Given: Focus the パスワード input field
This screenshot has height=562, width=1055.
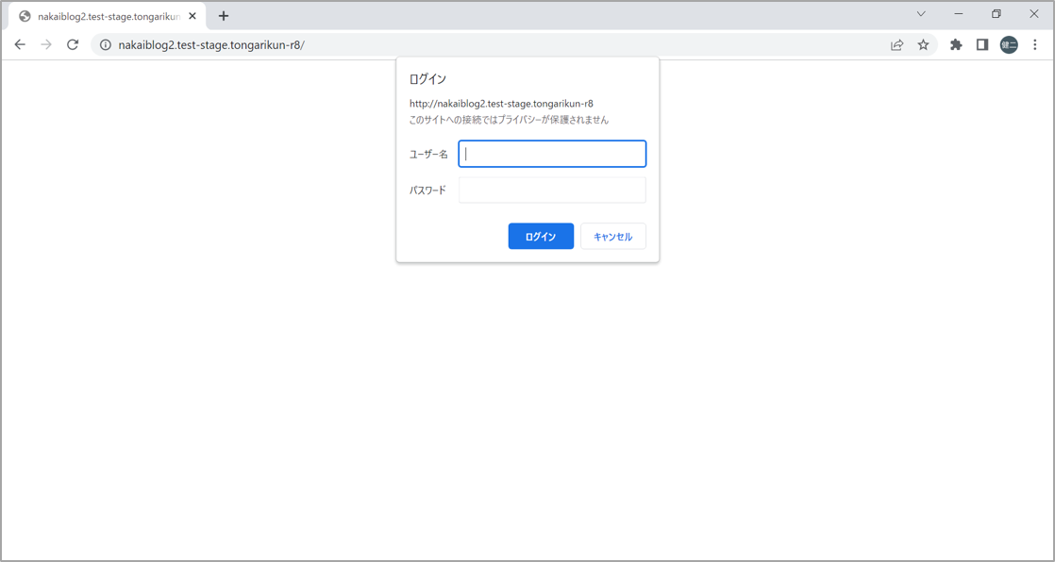Looking at the screenshot, I should coord(552,190).
